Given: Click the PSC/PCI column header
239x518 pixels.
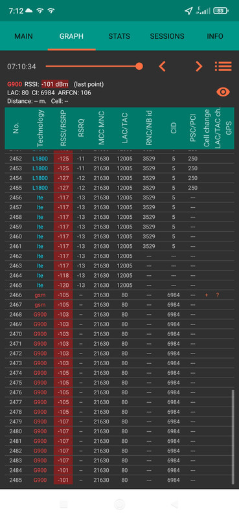Looking at the screenshot, I should pos(193,128).
